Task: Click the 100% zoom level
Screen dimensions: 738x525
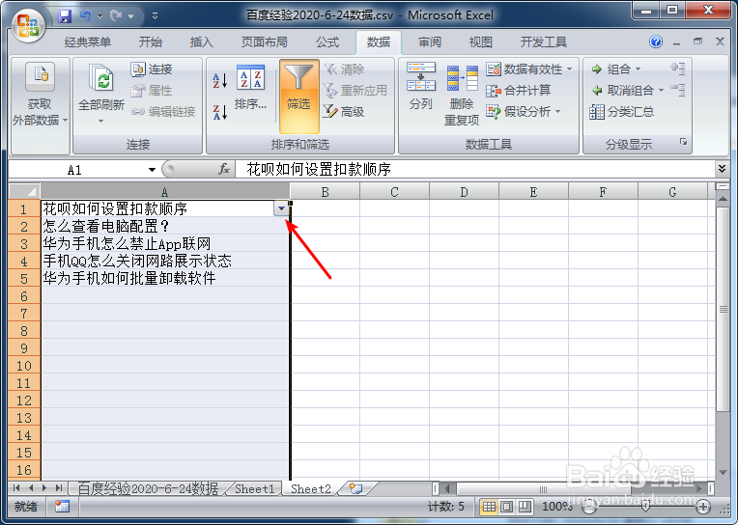Action: tap(557, 507)
